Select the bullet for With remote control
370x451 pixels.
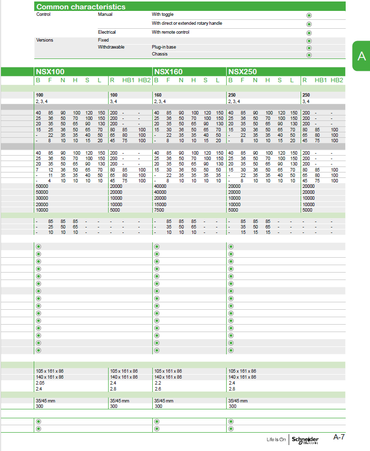[x=309, y=33]
